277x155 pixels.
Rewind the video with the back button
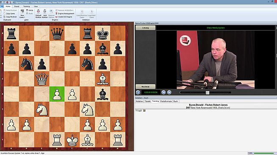[x=163, y=92]
